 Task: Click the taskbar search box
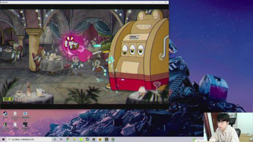(29, 139)
